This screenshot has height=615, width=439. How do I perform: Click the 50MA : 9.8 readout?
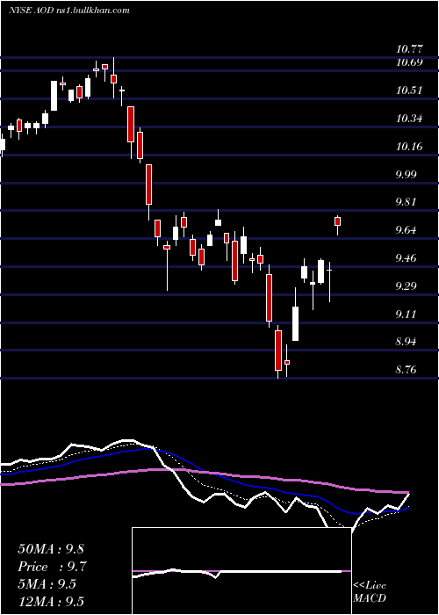click(51, 549)
